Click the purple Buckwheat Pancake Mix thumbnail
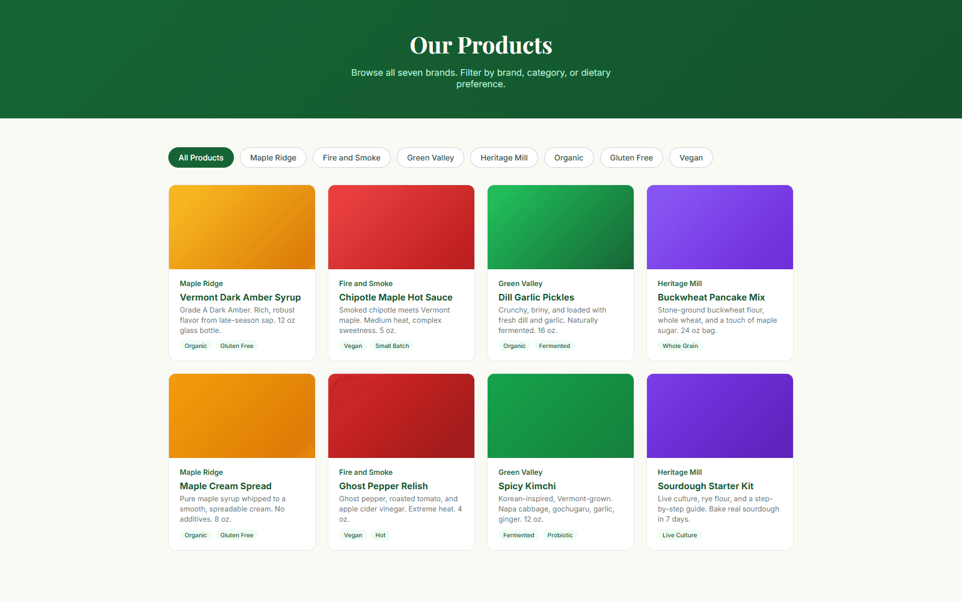This screenshot has width=962, height=601. (719, 227)
